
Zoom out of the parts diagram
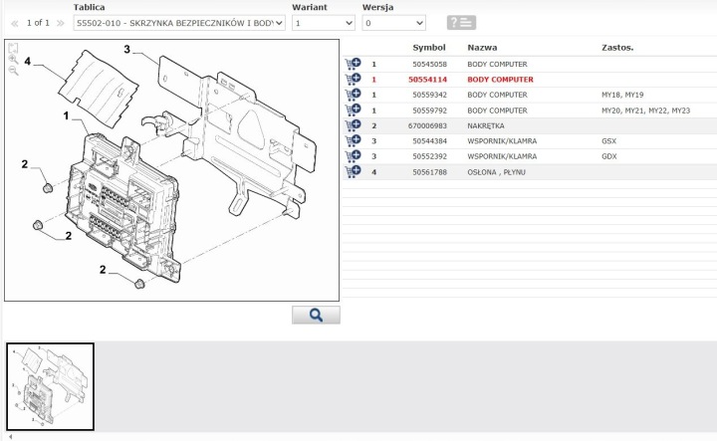(x=13, y=71)
